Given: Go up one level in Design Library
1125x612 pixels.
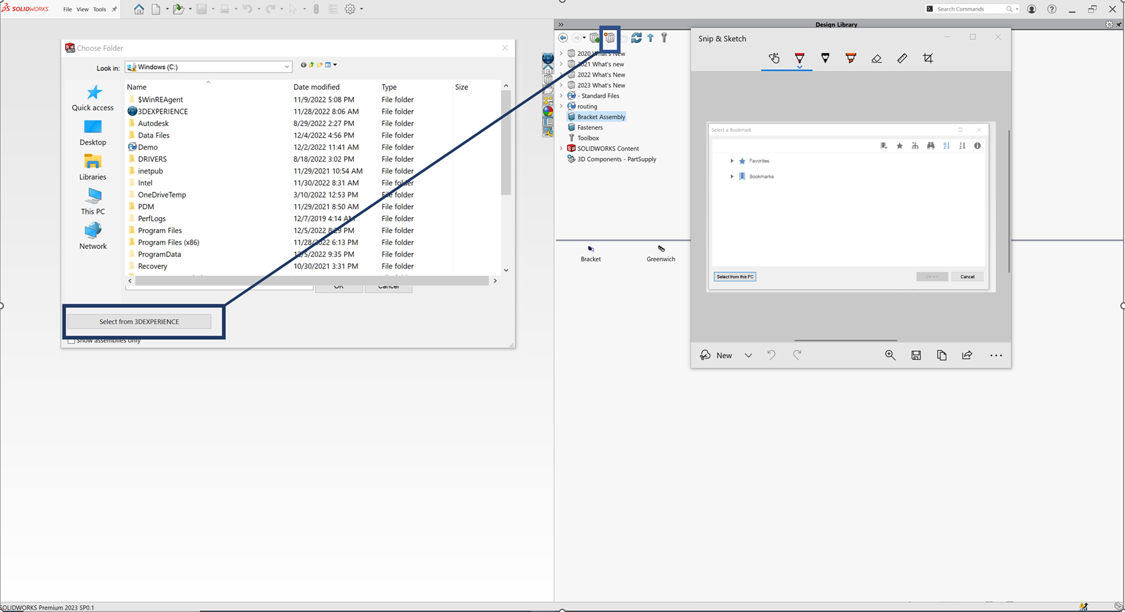Looking at the screenshot, I should (x=650, y=38).
